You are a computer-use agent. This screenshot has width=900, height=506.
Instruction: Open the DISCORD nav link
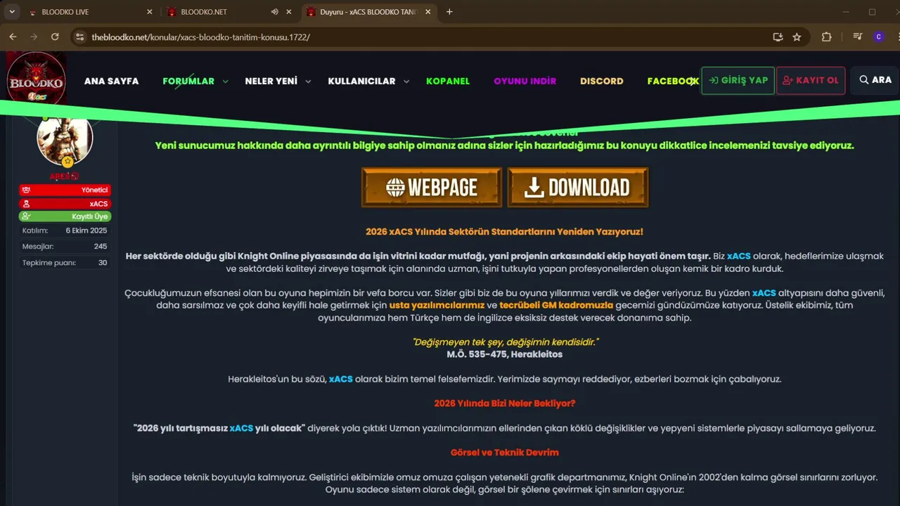(x=601, y=81)
